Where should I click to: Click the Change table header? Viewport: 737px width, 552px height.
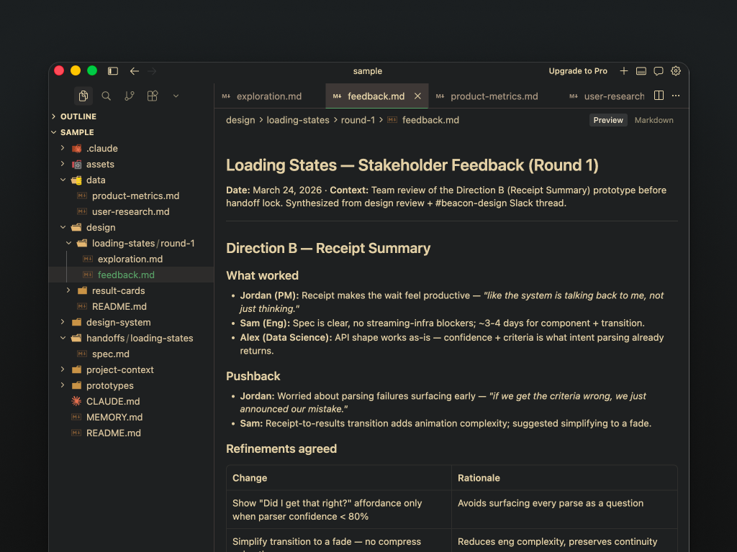250,478
